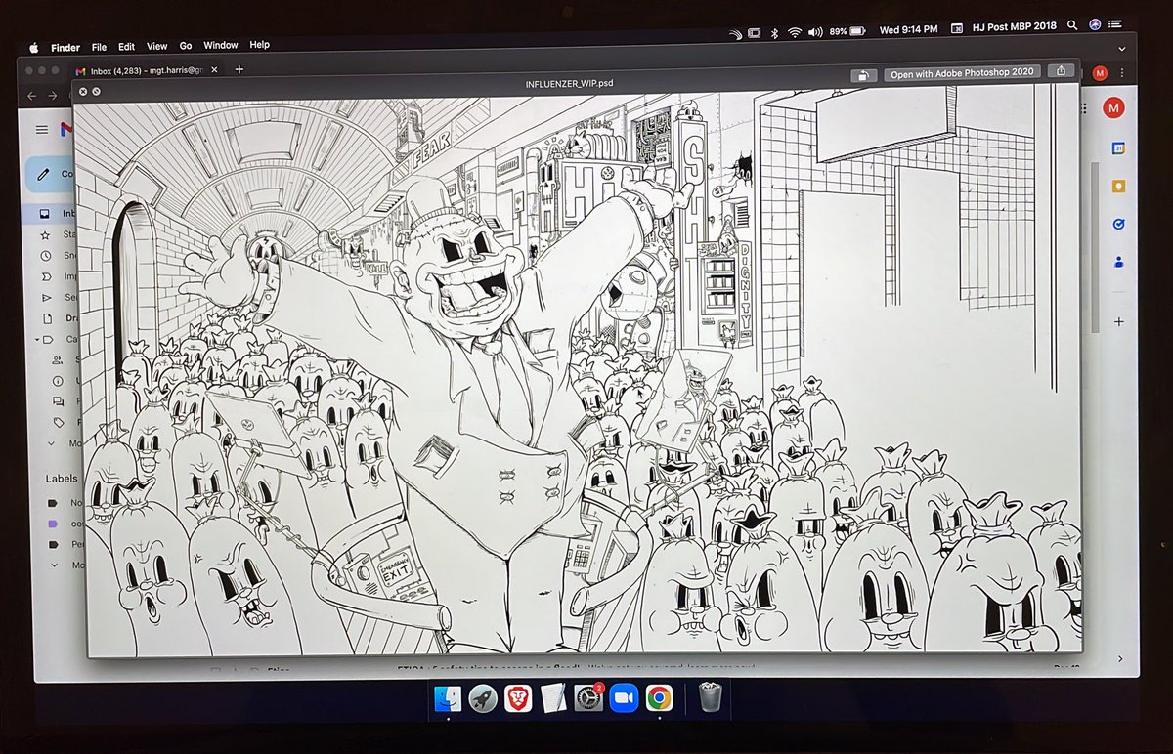Toggle Gmail main menu hamburger icon
This screenshot has width=1173, height=754.
pos(42,130)
